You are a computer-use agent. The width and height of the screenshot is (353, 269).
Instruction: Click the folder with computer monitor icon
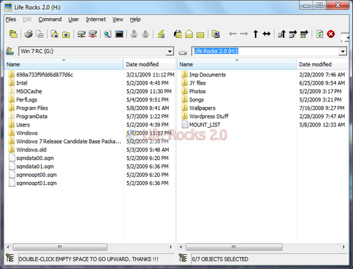pos(216,34)
